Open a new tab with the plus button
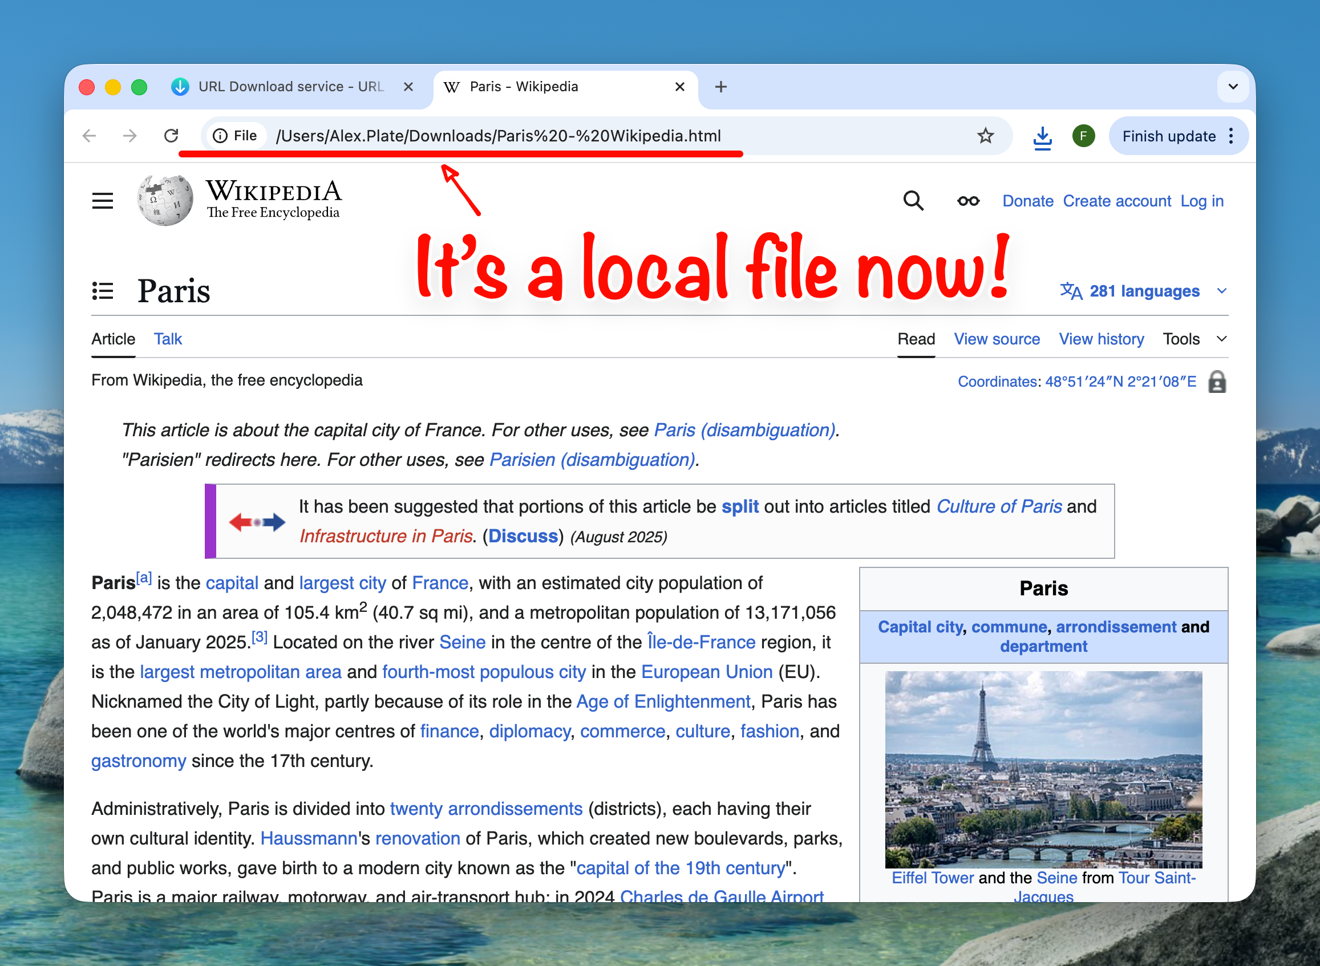The height and width of the screenshot is (966, 1320). [720, 87]
